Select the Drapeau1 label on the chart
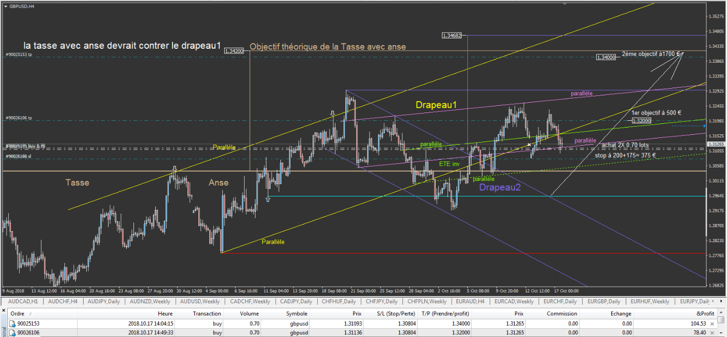The height and width of the screenshot is (337, 727). click(x=436, y=105)
